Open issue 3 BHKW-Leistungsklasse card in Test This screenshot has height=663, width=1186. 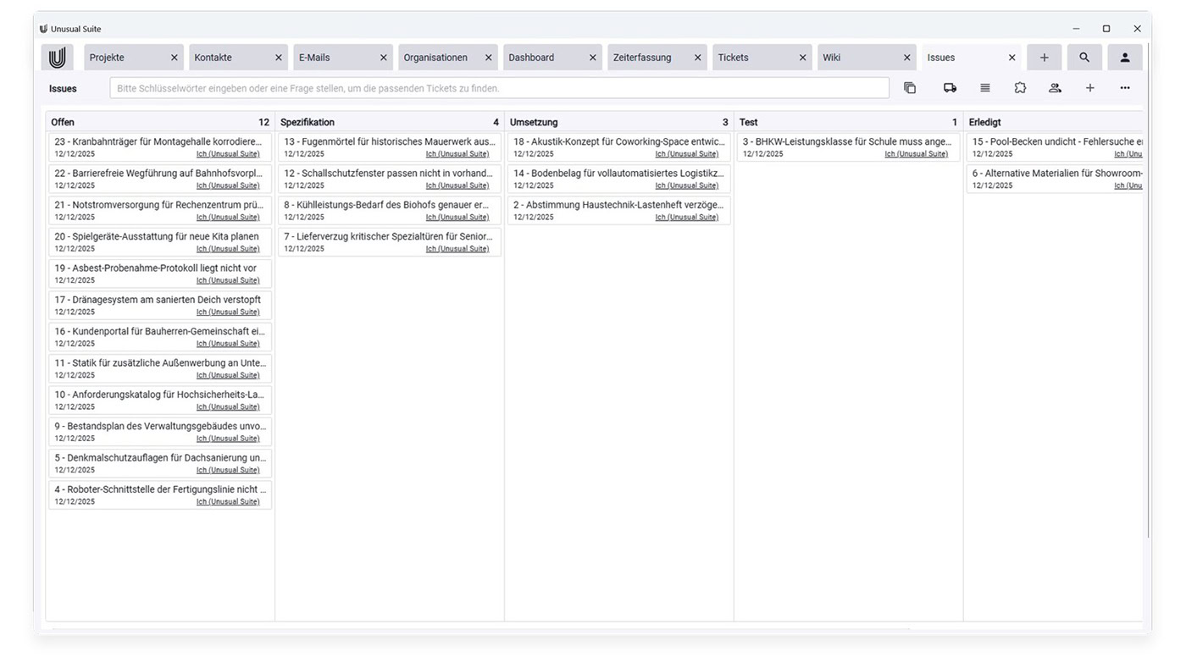[x=847, y=142]
